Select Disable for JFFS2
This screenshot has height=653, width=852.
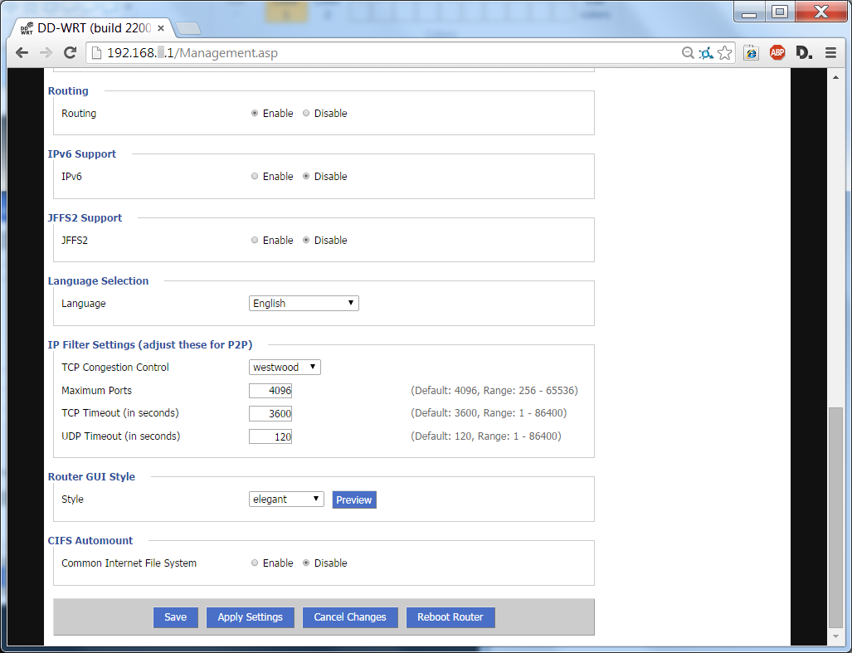306,240
